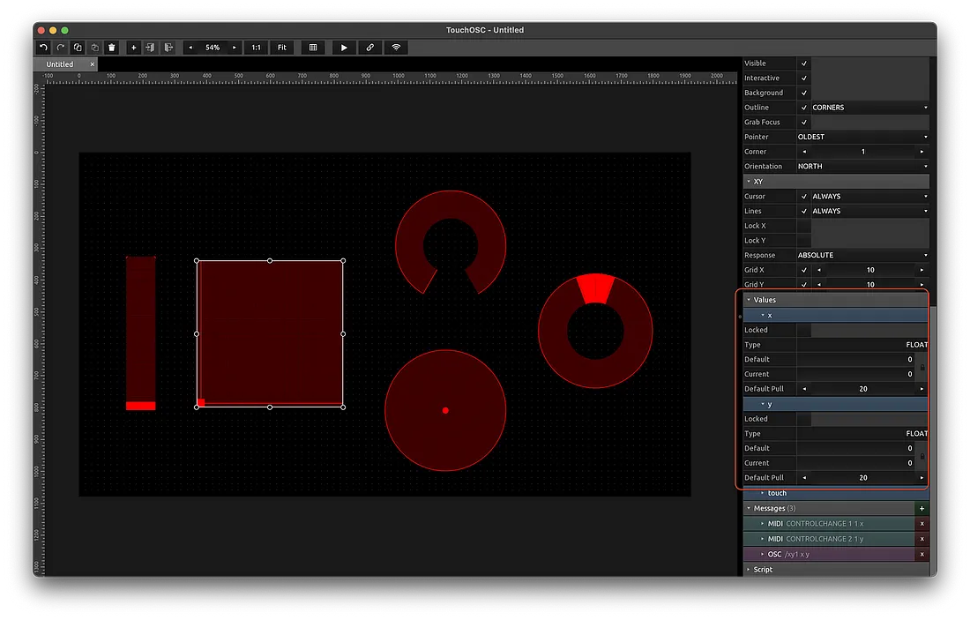Add a new message with the green plus

pos(922,509)
